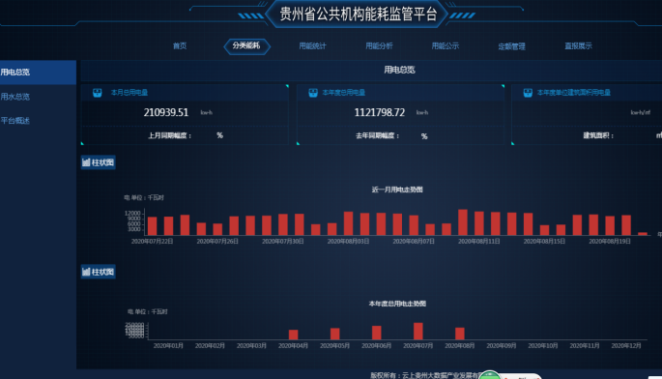Open the 首页 tab
Screen dimensions: 662x379
pos(180,45)
